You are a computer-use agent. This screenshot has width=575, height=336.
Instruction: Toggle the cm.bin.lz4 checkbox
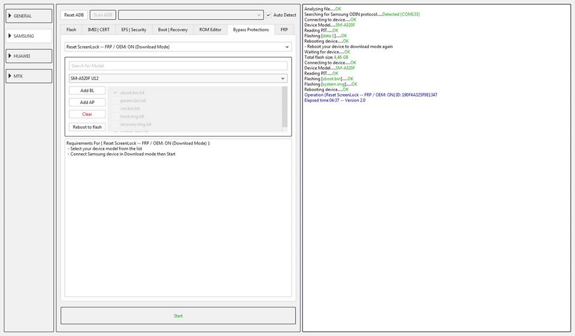116,108
